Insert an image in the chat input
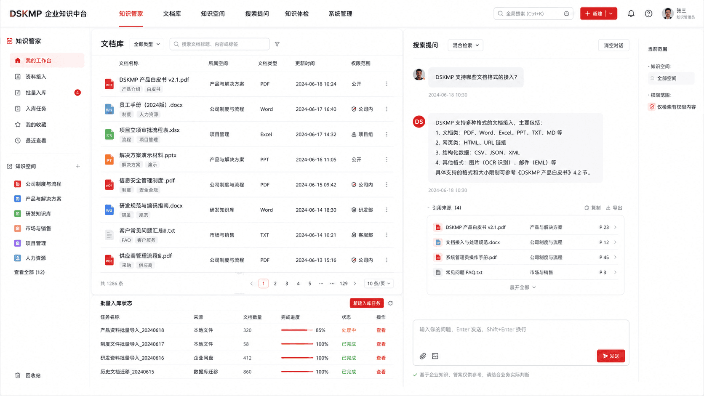704x396 pixels. point(435,356)
